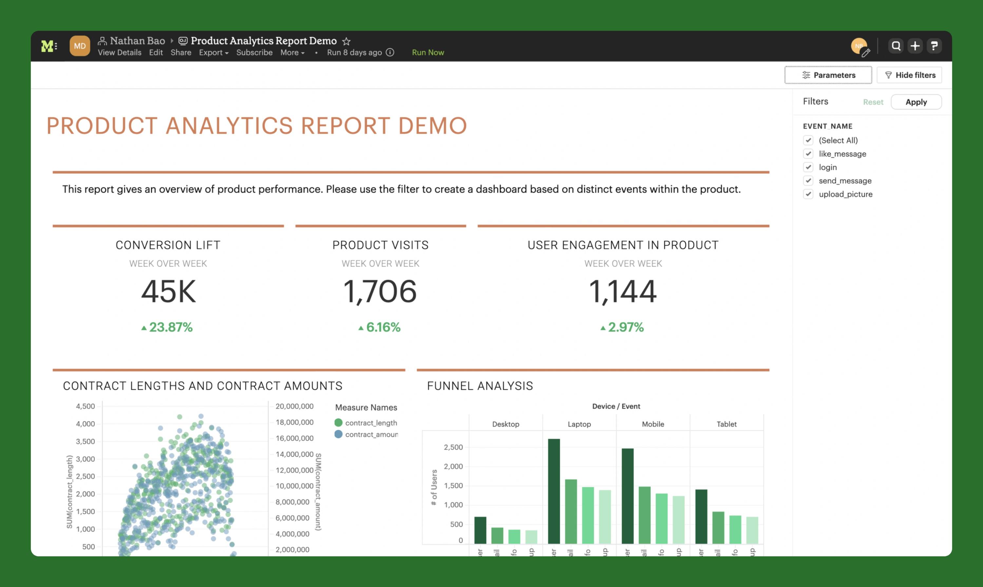The height and width of the screenshot is (587, 983).
Task: Uncheck the login event checkbox
Action: (809, 167)
